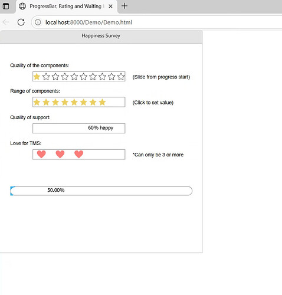Close the ProgressBar, Rating and Waiting tab
The image size is (282, 295).
[110, 6]
